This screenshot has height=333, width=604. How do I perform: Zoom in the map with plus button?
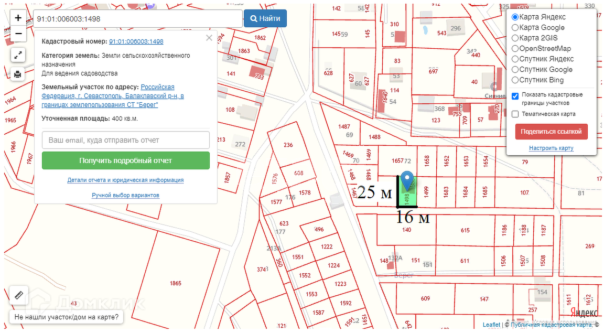tap(18, 18)
